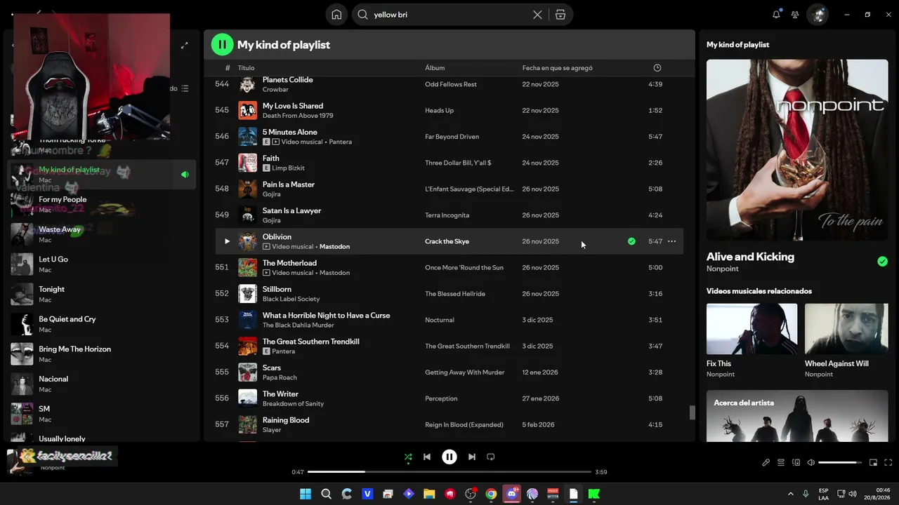Open Far Beyond Driven album link

[452, 137]
